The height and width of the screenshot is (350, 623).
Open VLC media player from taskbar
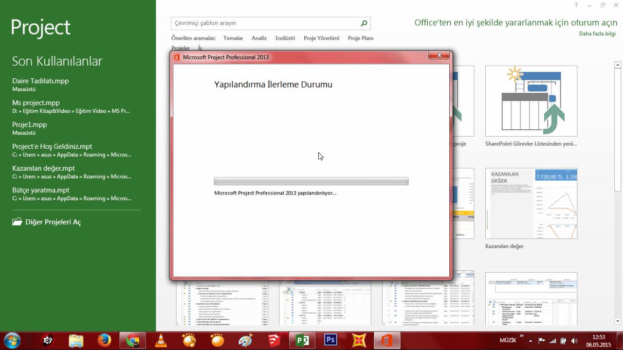[160, 340]
